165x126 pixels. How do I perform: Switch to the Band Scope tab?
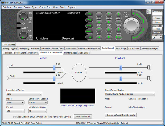click(121, 49)
